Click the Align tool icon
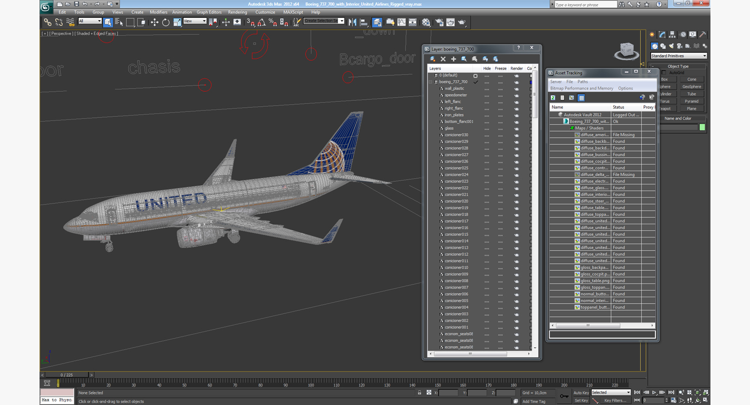The width and height of the screenshot is (750, 405). pyautogui.click(x=364, y=22)
